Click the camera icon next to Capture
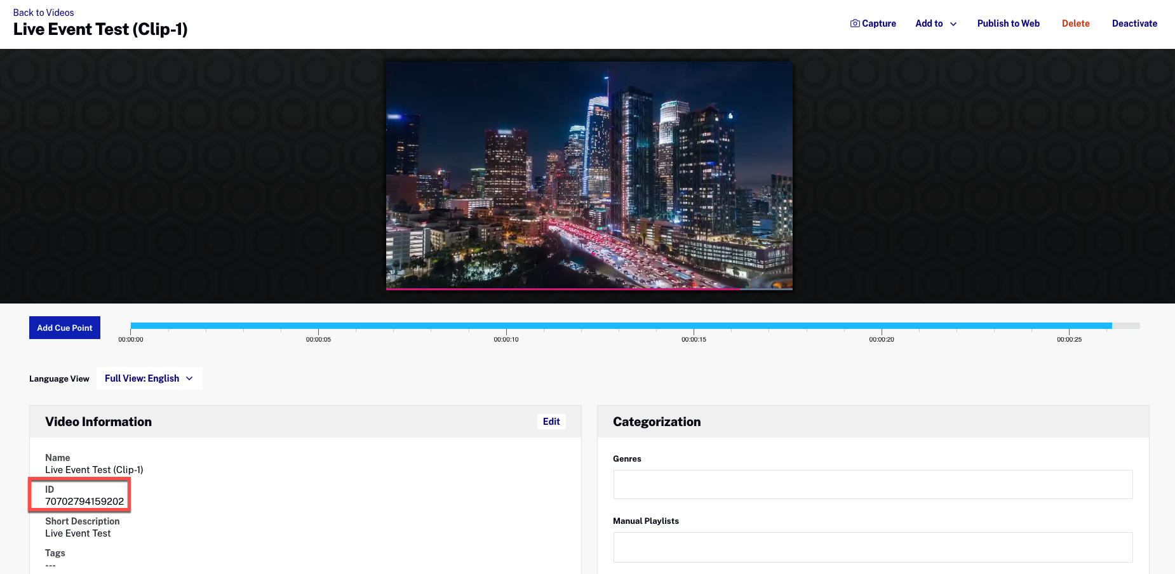Viewport: 1175px width, 574px height. point(855,23)
